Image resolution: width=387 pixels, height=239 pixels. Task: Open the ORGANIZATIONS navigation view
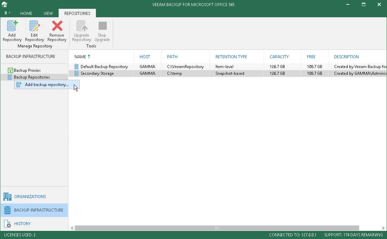pos(34,197)
